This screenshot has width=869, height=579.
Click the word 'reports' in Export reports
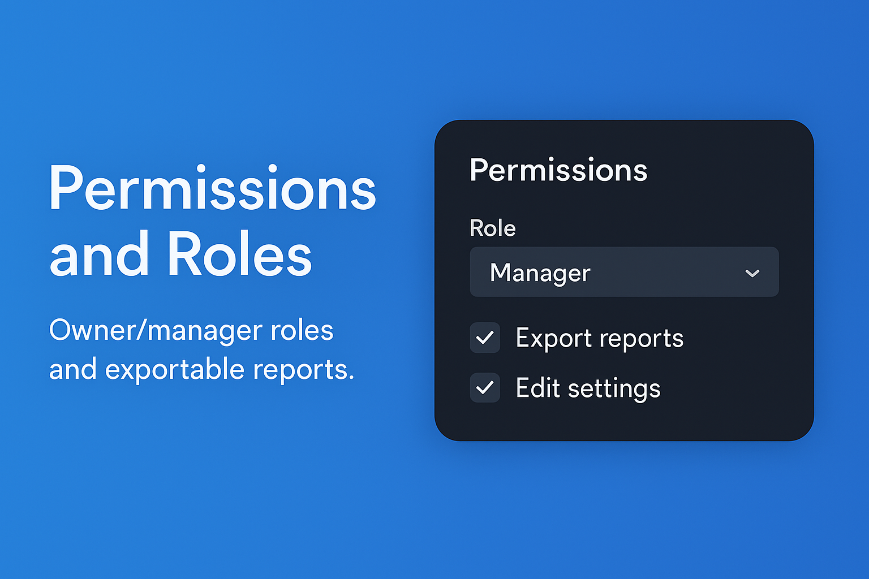pos(641,339)
